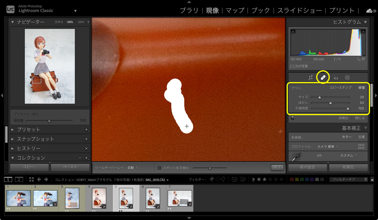Set color treatment to 白黒
Image resolution: width=378 pixels, height=220 pixels.
tap(361, 137)
